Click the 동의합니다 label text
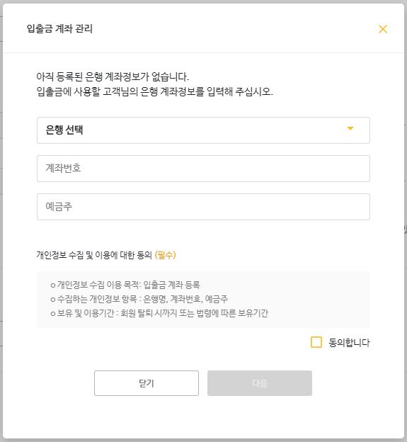The image size is (407, 442). [349, 343]
